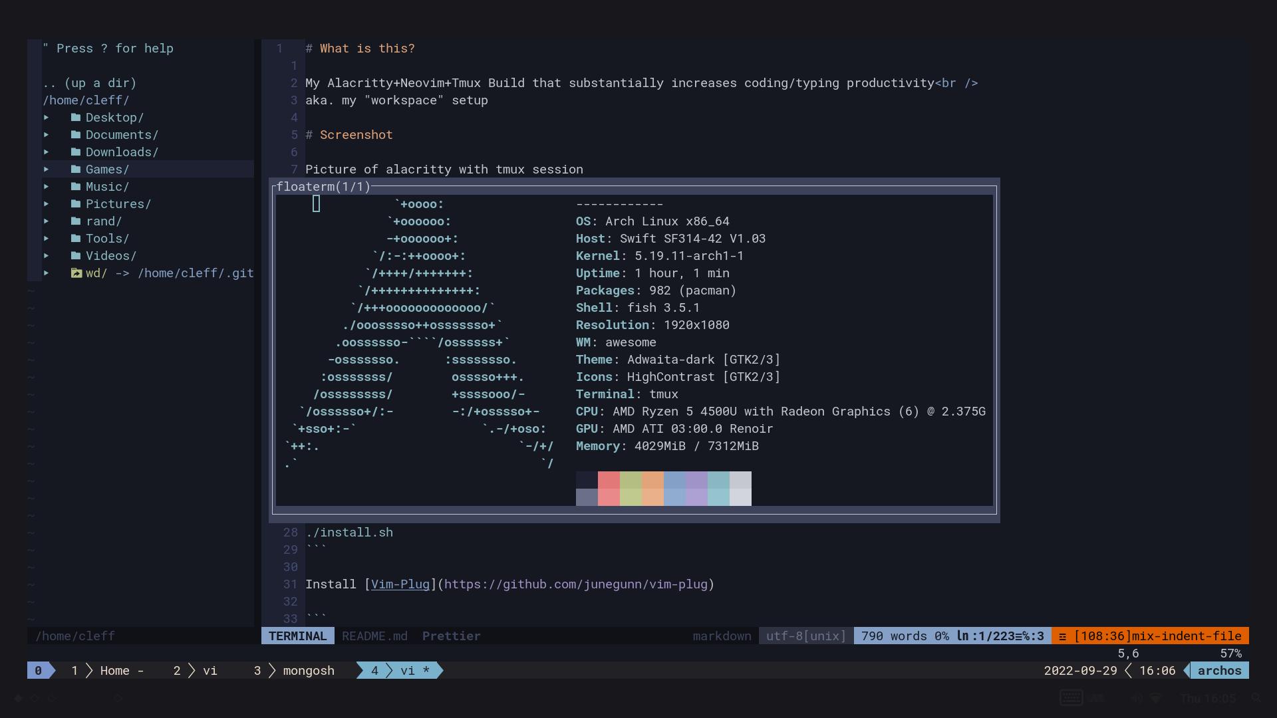The image size is (1277, 718).
Task: Click Prettier label in statusline
Action: pyautogui.click(x=451, y=636)
